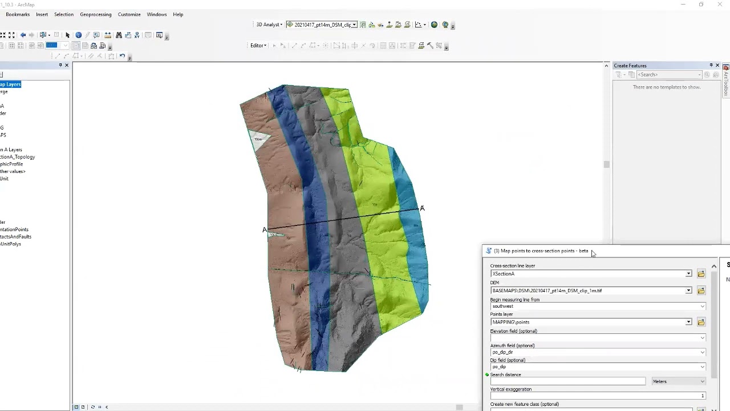Click the Search distance input field
The height and width of the screenshot is (411, 730).
pos(568,381)
